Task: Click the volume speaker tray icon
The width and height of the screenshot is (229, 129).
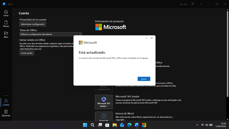Action: pos(206,125)
